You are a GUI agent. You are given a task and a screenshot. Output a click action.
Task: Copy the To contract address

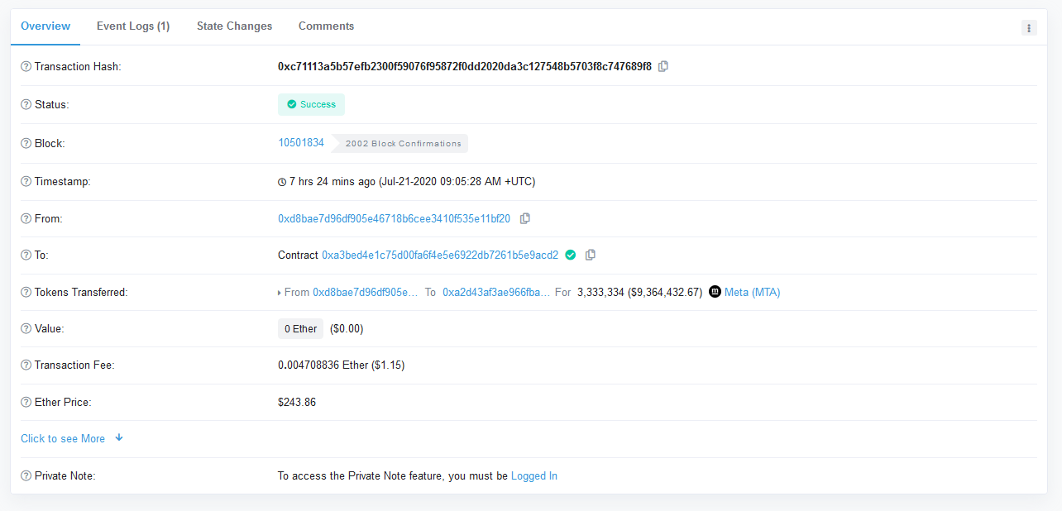590,255
